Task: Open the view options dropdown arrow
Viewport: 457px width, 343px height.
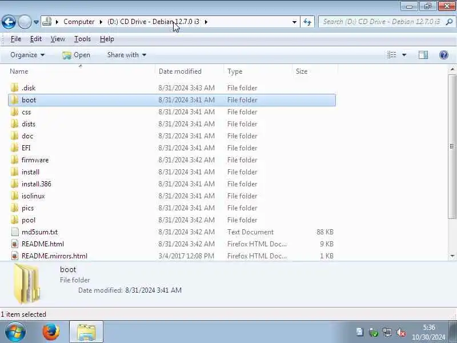Action: (404, 55)
